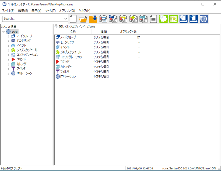Expand the ノードグループ tree node
Viewport: 221px width, 171px height.
click(x=8, y=36)
